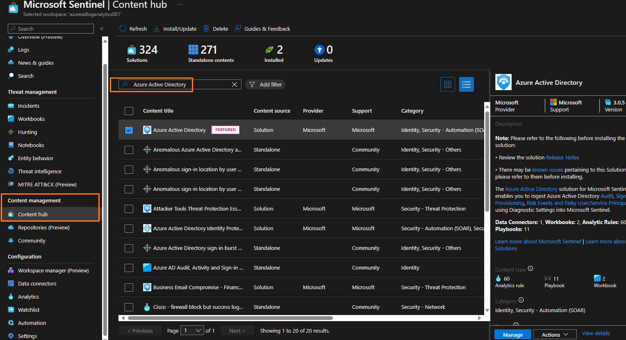
Task: Click the Next page button
Action: click(x=237, y=331)
